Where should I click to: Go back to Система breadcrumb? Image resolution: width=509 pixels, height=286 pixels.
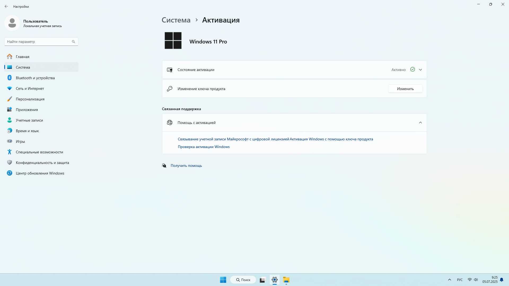(176, 20)
